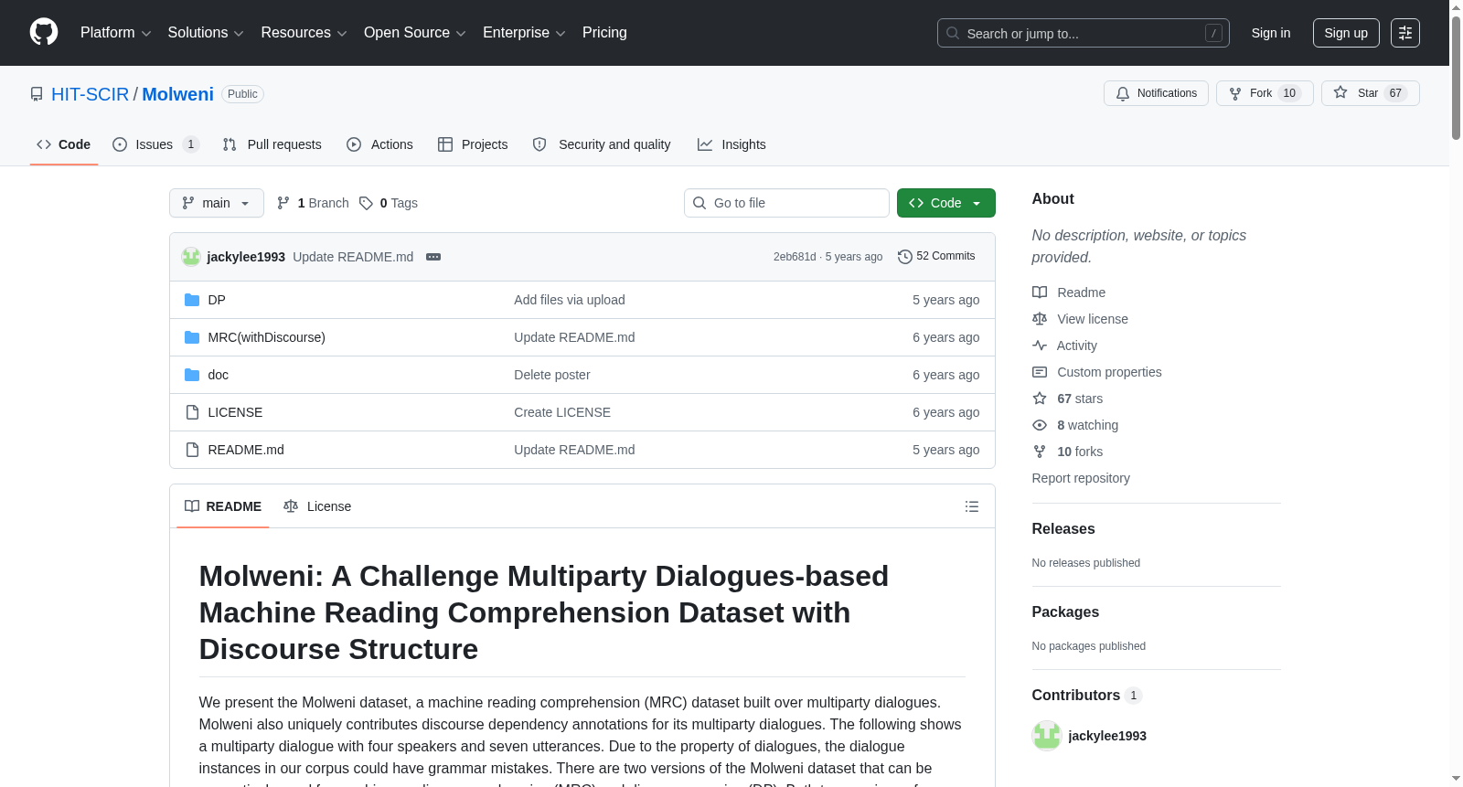The image size is (1463, 787).
Task: Click the bell Notifications button
Action: coord(1157,93)
